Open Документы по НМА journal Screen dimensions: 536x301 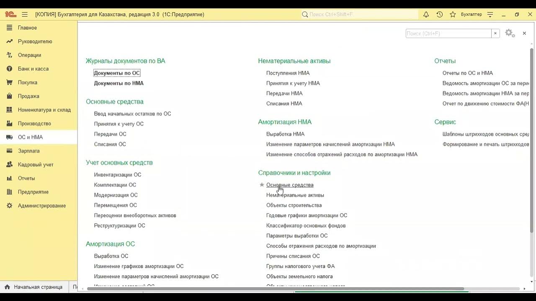coord(119,83)
